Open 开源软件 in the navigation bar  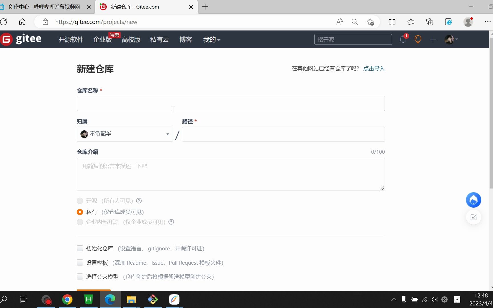[71, 40]
